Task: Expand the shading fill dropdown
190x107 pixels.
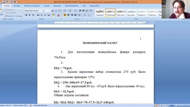Action: point(86,15)
